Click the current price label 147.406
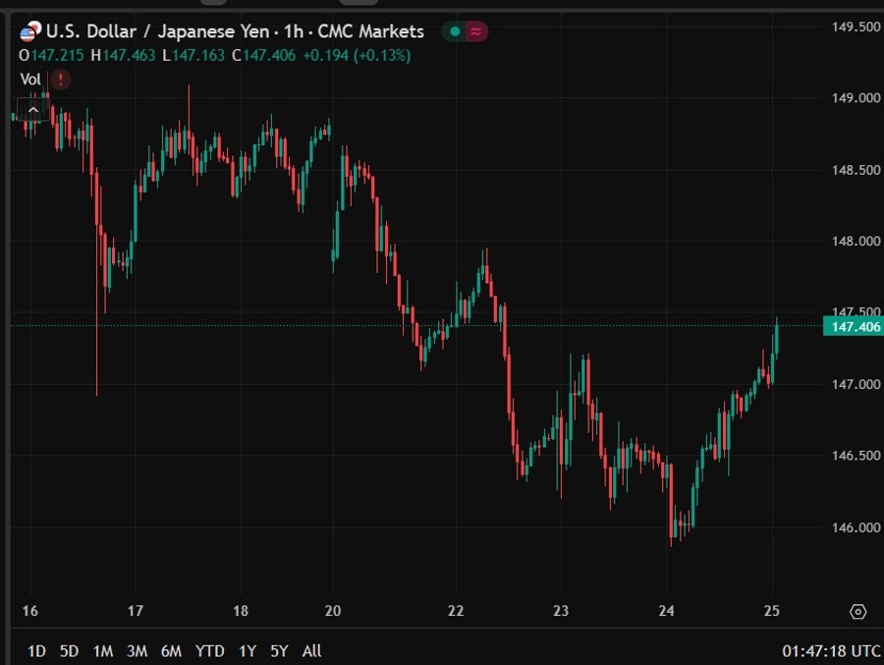Image resolution: width=884 pixels, height=665 pixels. tap(854, 326)
